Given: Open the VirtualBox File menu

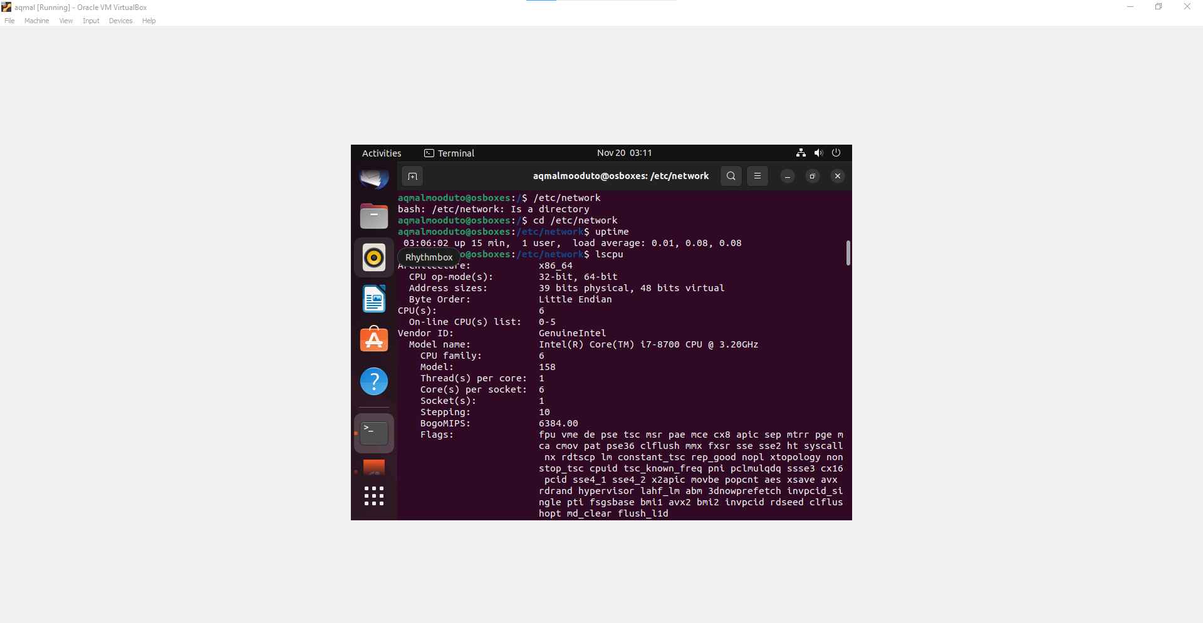Looking at the screenshot, I should click(9, 21).
